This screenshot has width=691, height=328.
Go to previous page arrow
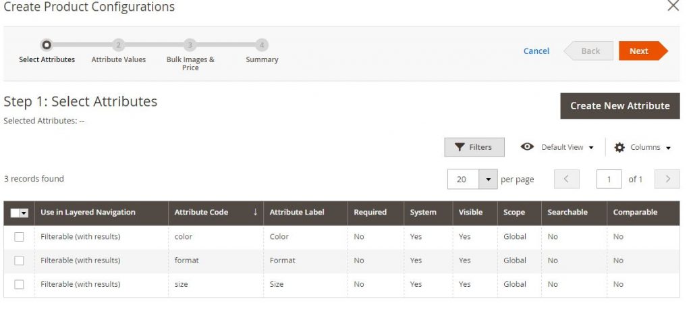(566, 179)
